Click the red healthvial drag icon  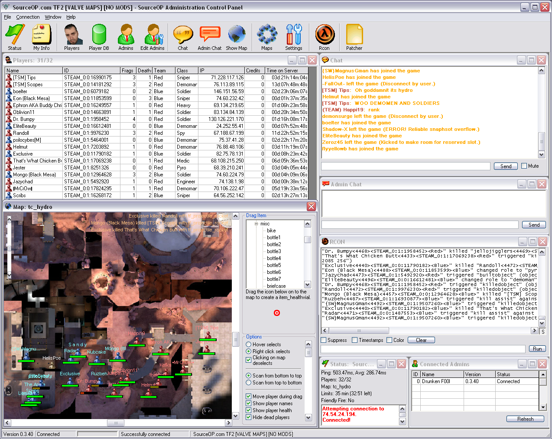coord(277,313)
